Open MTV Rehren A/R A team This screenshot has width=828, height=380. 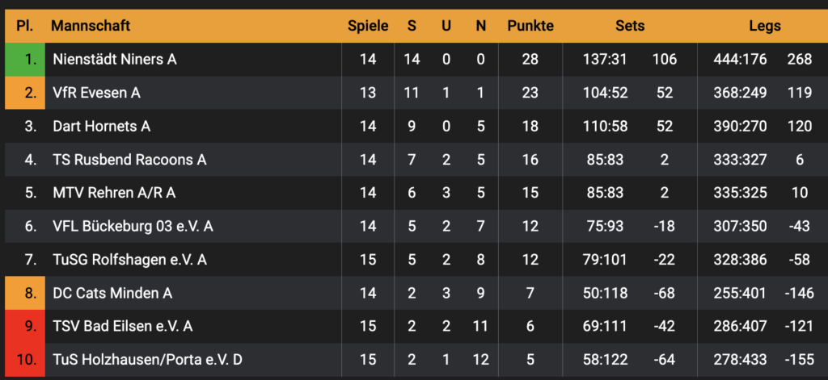click(x=113, y=193)
